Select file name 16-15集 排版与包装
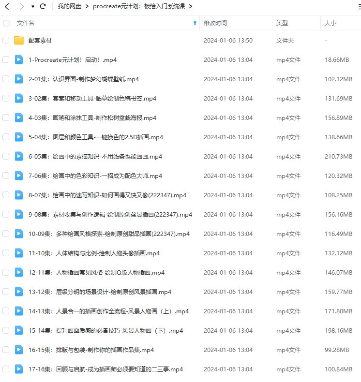Image resolution: width=361 pixels, height=382 pixels. click(x=91, y=350)
